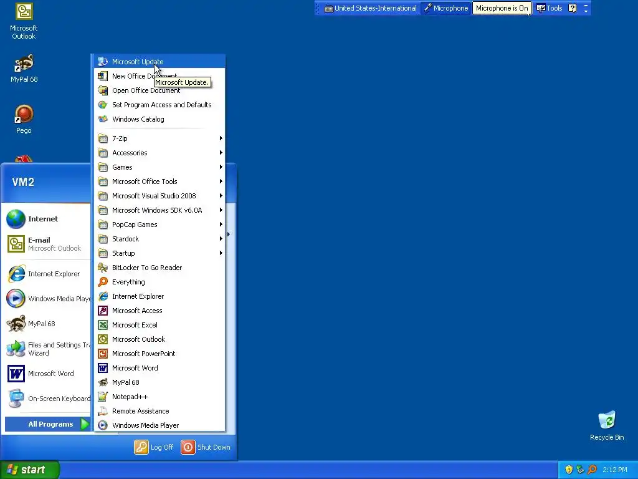Screen dimensions: 638x479
Task: Click the 2:12 PM system clock
Action: tap(615, 470)
